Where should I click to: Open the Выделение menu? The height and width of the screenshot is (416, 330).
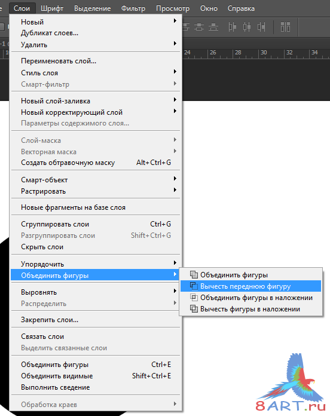coord(92,8)
